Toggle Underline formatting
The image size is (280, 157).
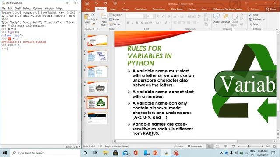click(x=137, y=23)
